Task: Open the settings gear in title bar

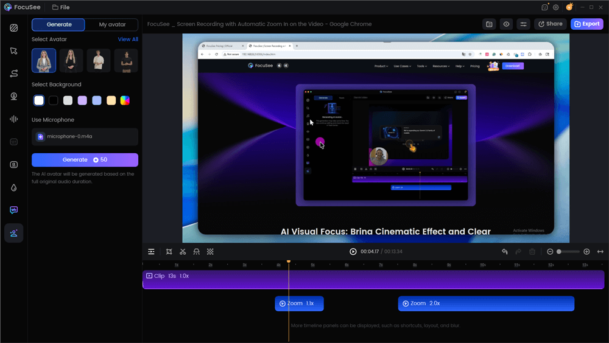Action: 556,7
